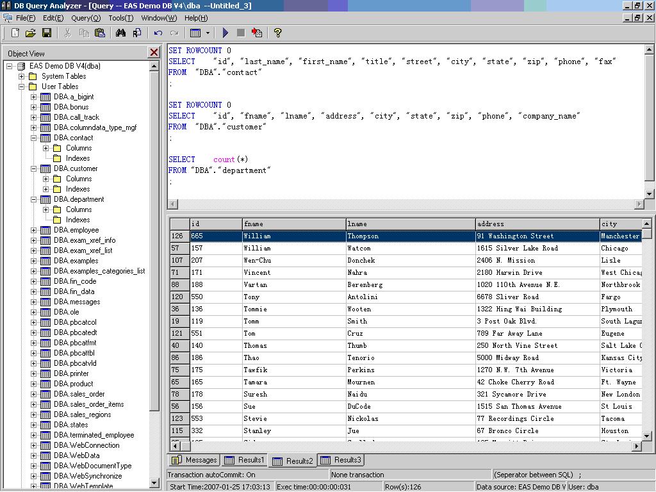Open the dropdown arrow beside the grid icon
This screenshot has height=492, width=656.
(x=208, y=33)
